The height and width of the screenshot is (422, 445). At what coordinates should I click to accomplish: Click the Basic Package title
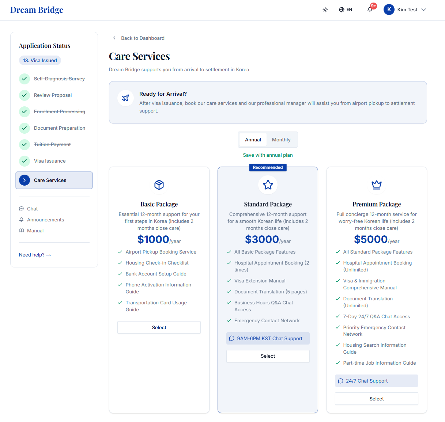[x=159, y=204]
